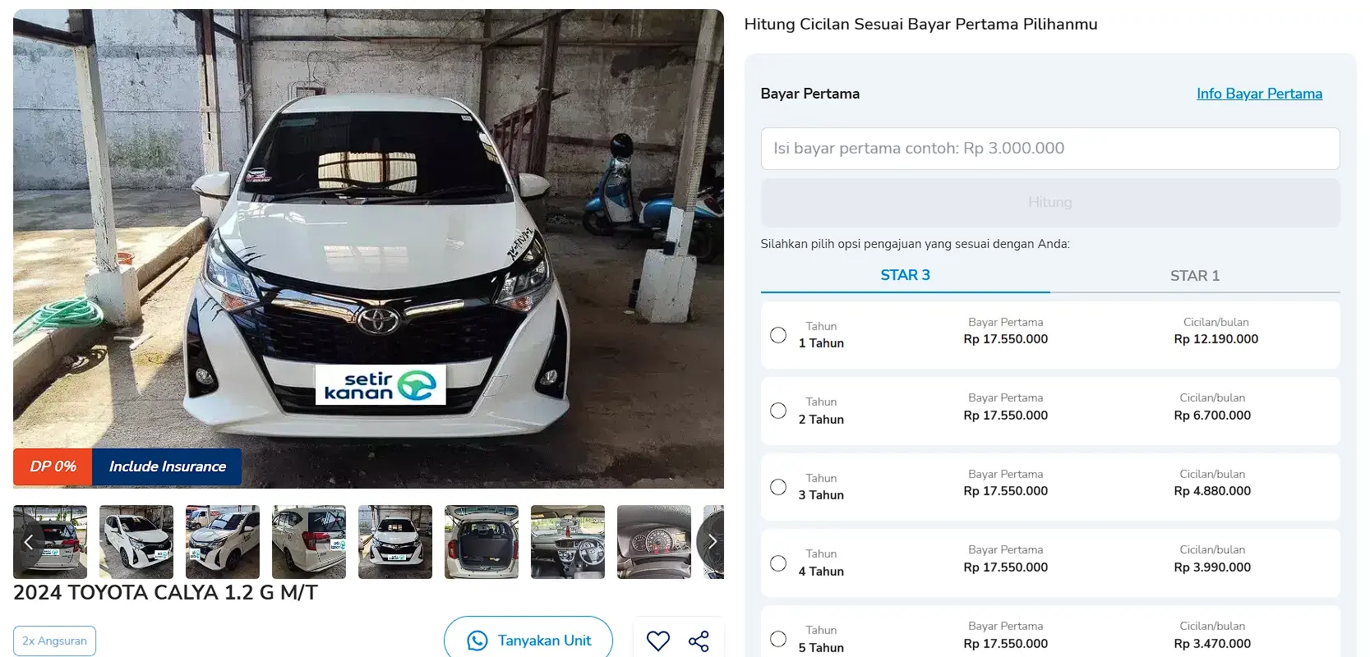Screen dimensions: 1370x657
Task: Select the 1 Tahun radio option
Action: 778,335
